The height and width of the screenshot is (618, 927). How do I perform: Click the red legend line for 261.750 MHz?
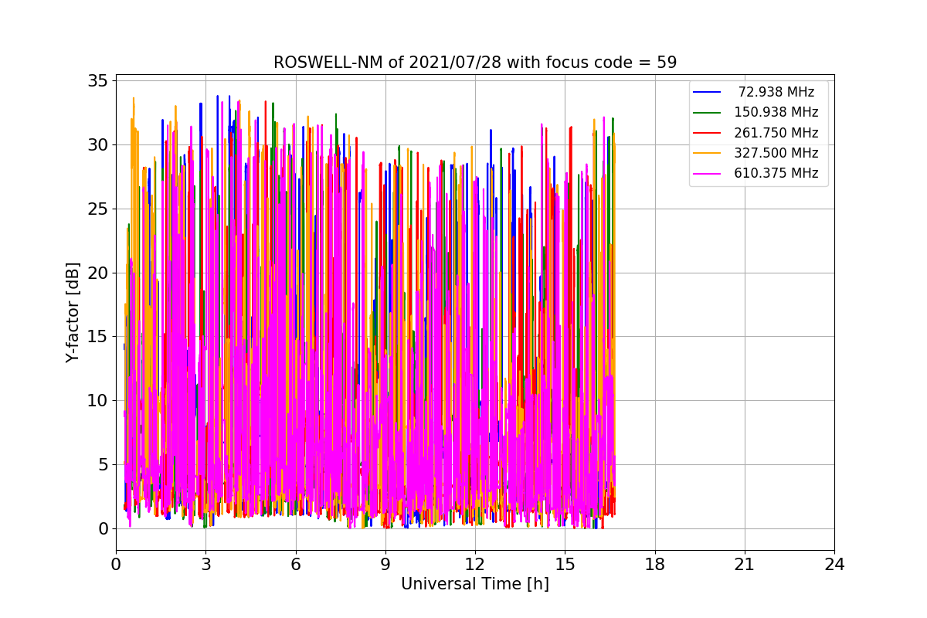[707, 133]
